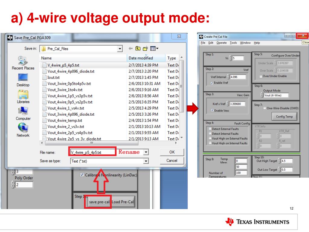Image resolution: width=309 pixels, height=232 pixels.
Task: Click the Load Pre-Cal button
Action: (x=123, y=202)
